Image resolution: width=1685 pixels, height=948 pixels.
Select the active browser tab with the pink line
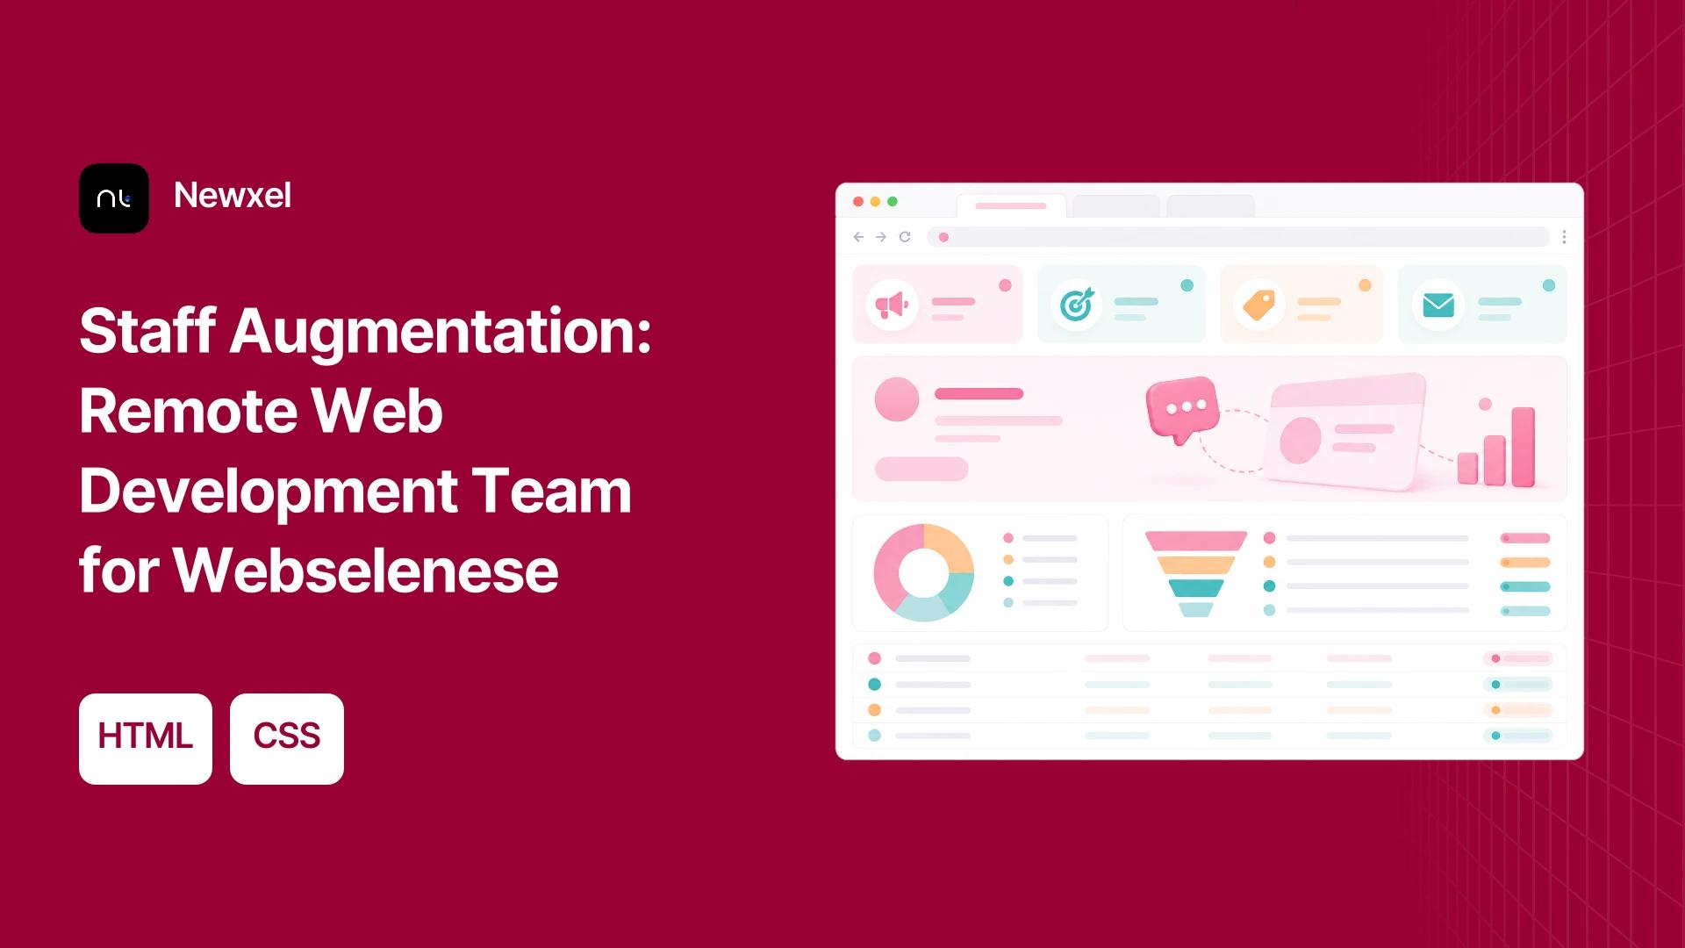click(1011, 206)
